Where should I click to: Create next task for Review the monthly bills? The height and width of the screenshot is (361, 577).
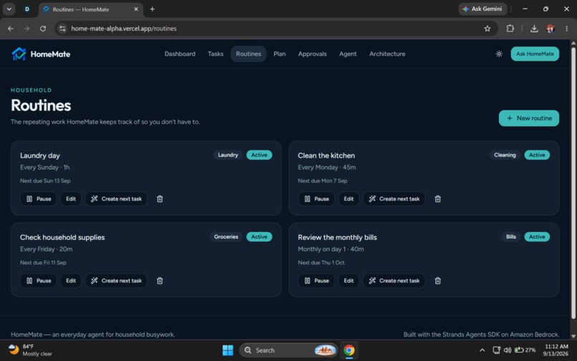click(394, 281)
